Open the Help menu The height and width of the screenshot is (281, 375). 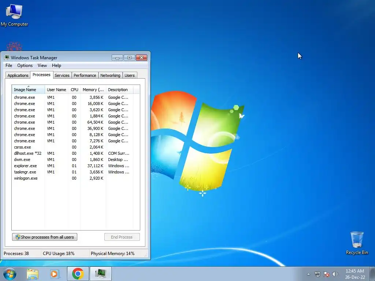tap(56, 65)
